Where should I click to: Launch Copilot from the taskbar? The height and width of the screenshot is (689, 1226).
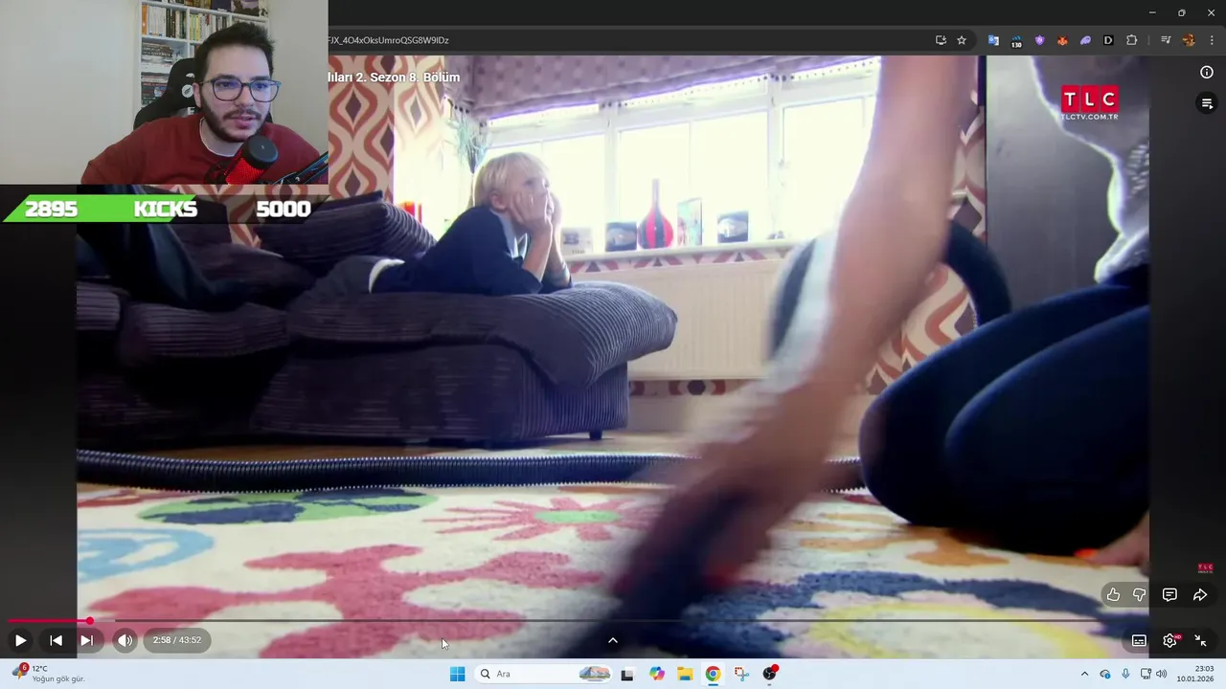tap(657, 674)
